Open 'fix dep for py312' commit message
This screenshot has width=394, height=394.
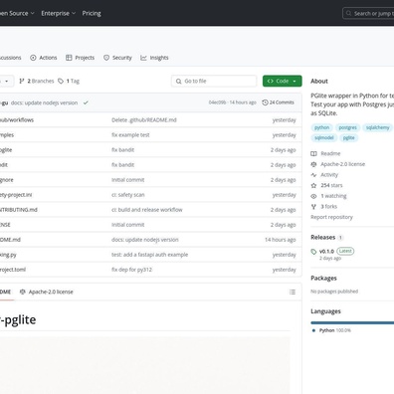[131, 270]
